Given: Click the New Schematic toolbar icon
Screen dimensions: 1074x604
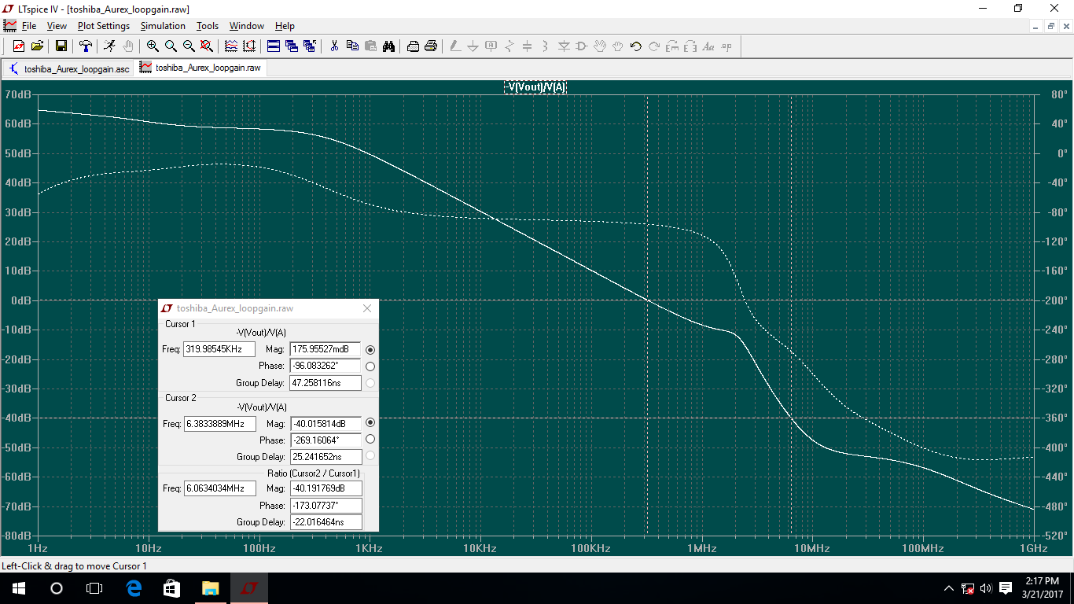Looking at the screenshot, I should (x=18, y=46).
